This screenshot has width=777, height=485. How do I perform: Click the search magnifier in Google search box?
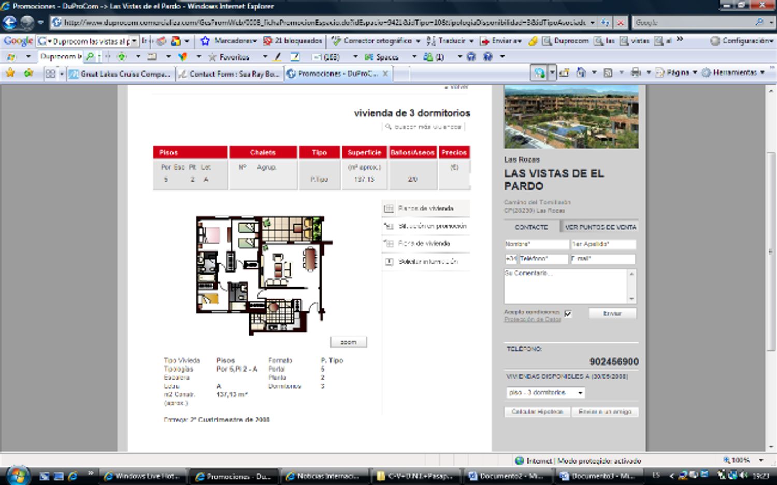[759, 22]
